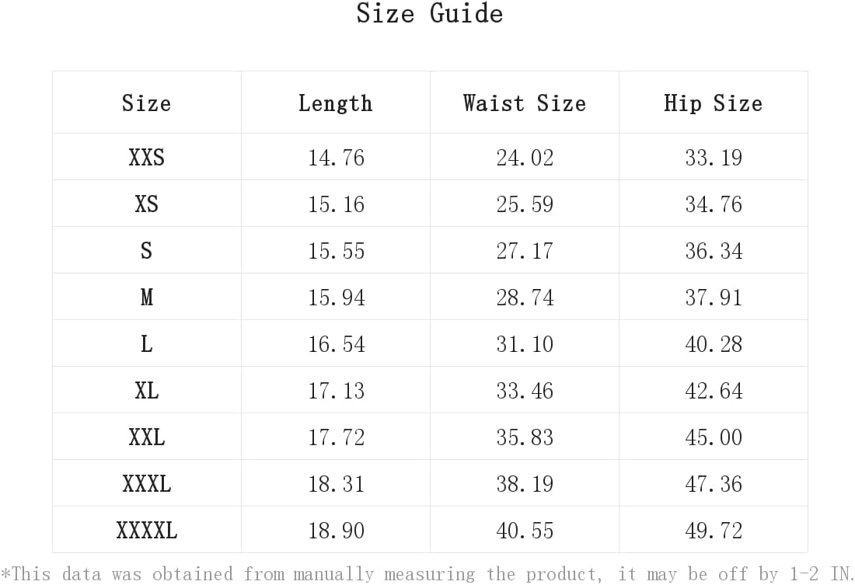Select the XL size row label
855x585 pixels.
pos(147,390)
